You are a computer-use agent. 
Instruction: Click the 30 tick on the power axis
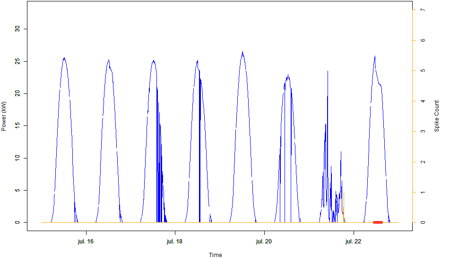click(18, 29)
